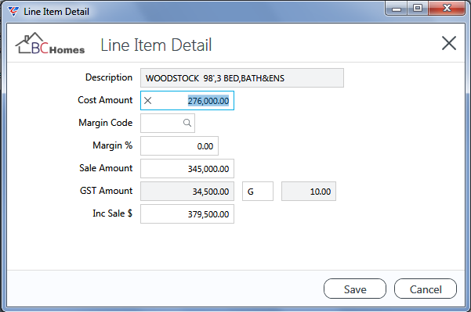Screen dimensions: 471x312
Task: Close the dialog using the large X icon
Action: pyautogui.click(x=449, y=43)
